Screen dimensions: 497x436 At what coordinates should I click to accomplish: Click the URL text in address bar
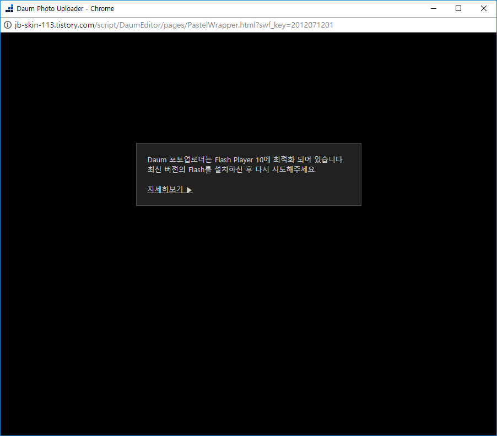coord(174,25)
